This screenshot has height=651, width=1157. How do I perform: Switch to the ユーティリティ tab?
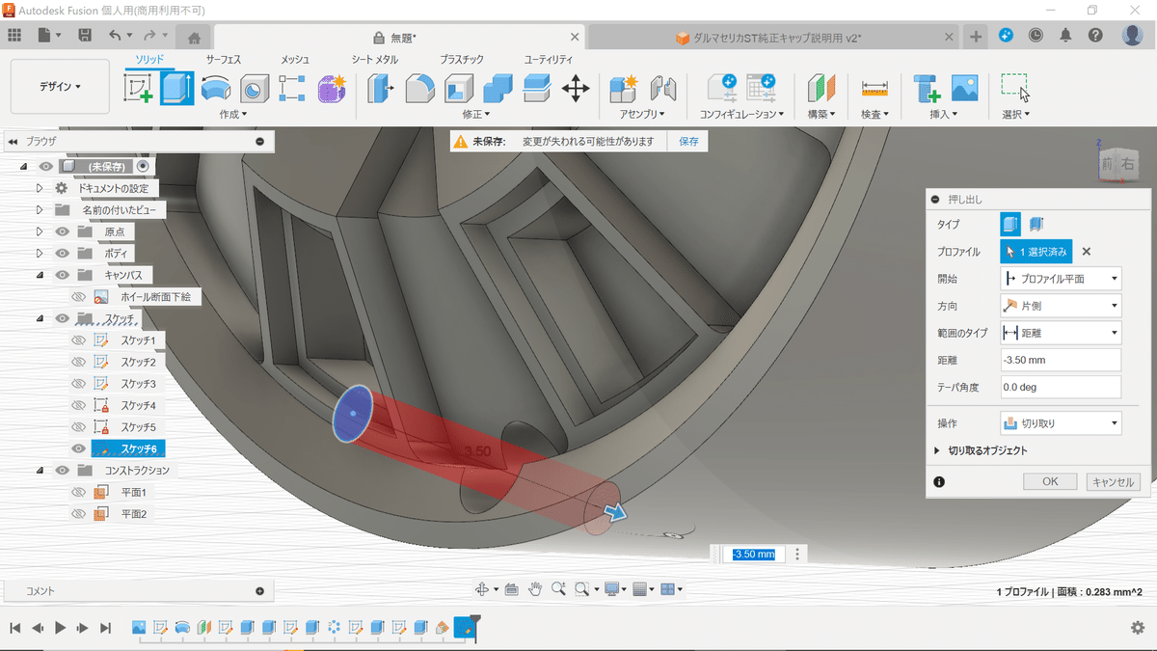549,60
